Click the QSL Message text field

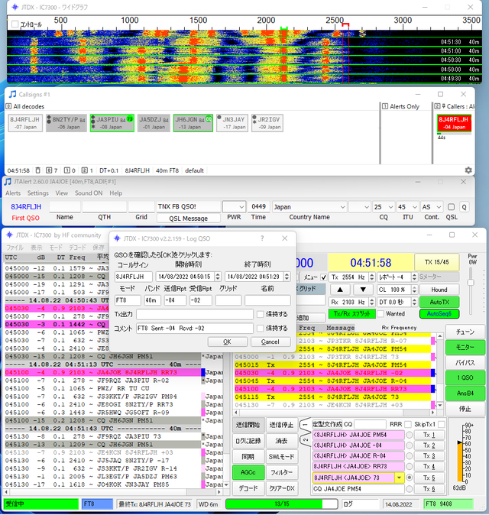point(188,206)
